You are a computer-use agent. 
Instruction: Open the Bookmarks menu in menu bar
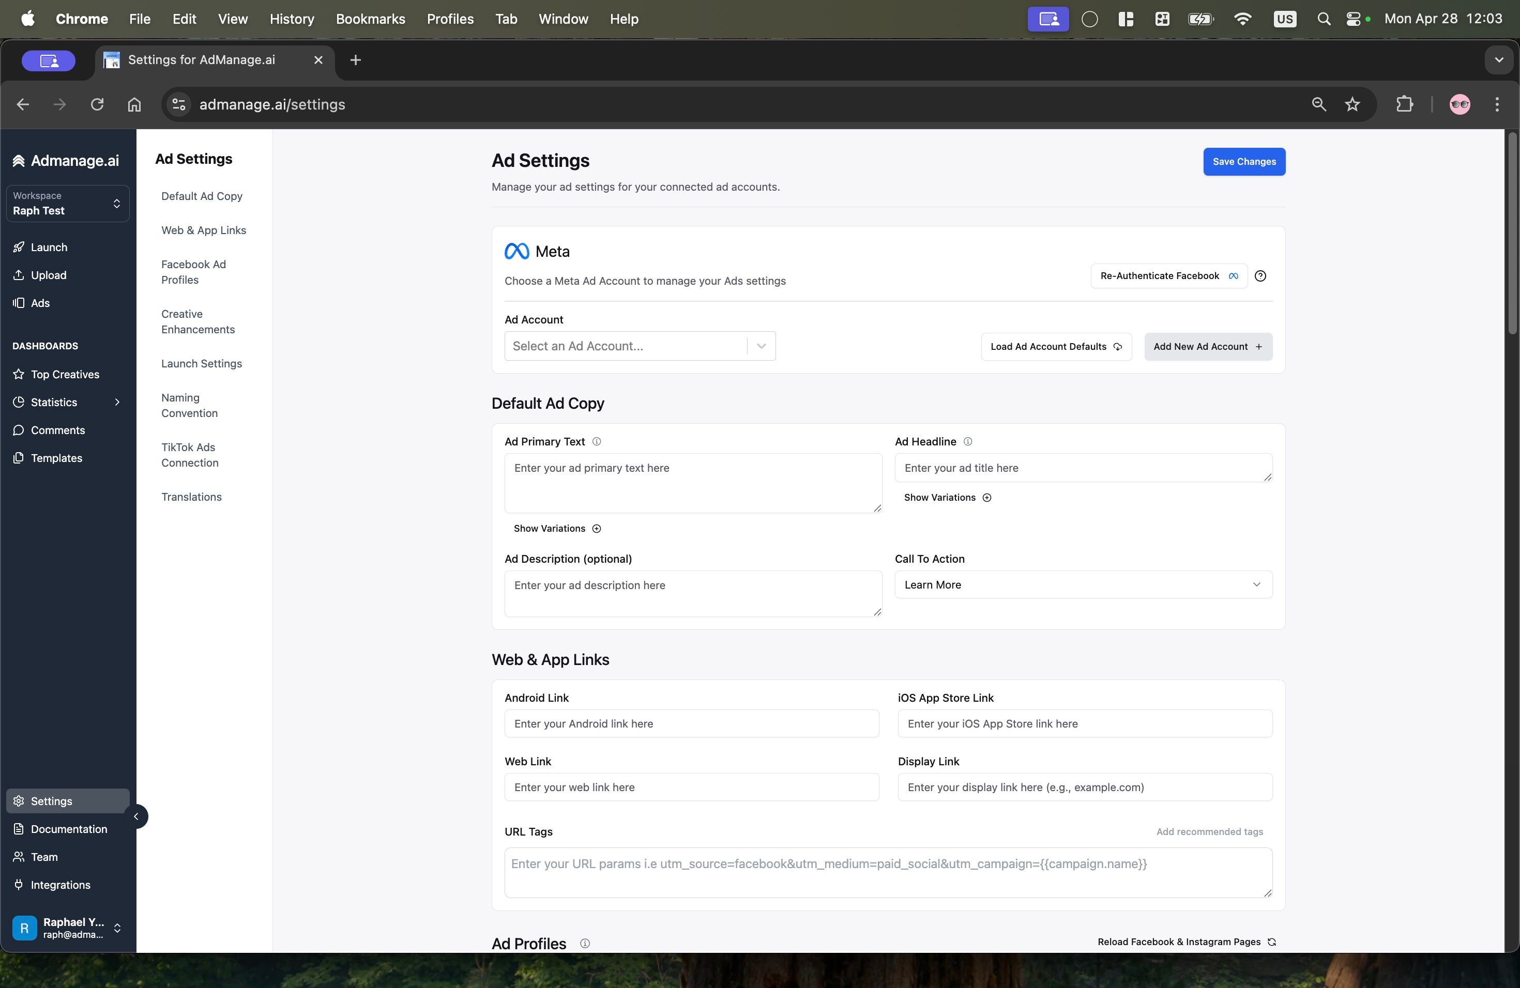click(x=370, y=19)
